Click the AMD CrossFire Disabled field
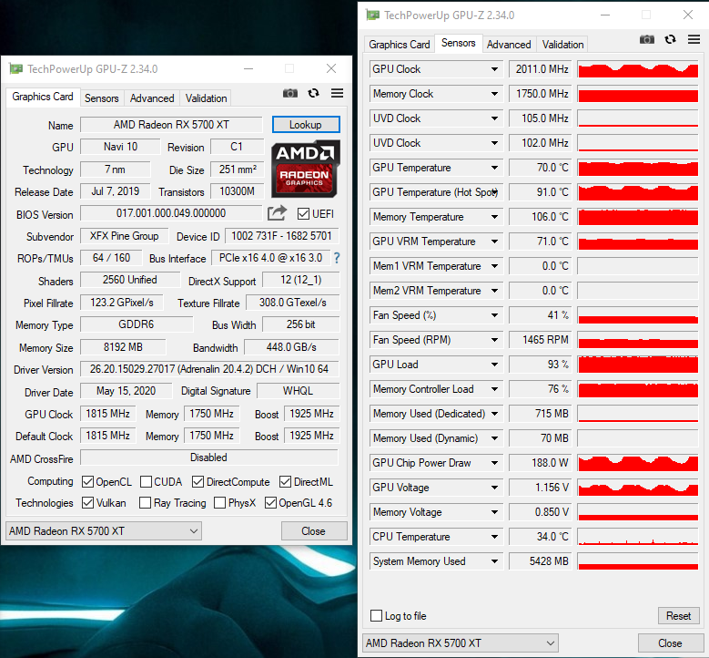Screen dimensions: 709x658 [x=209, y=458]
